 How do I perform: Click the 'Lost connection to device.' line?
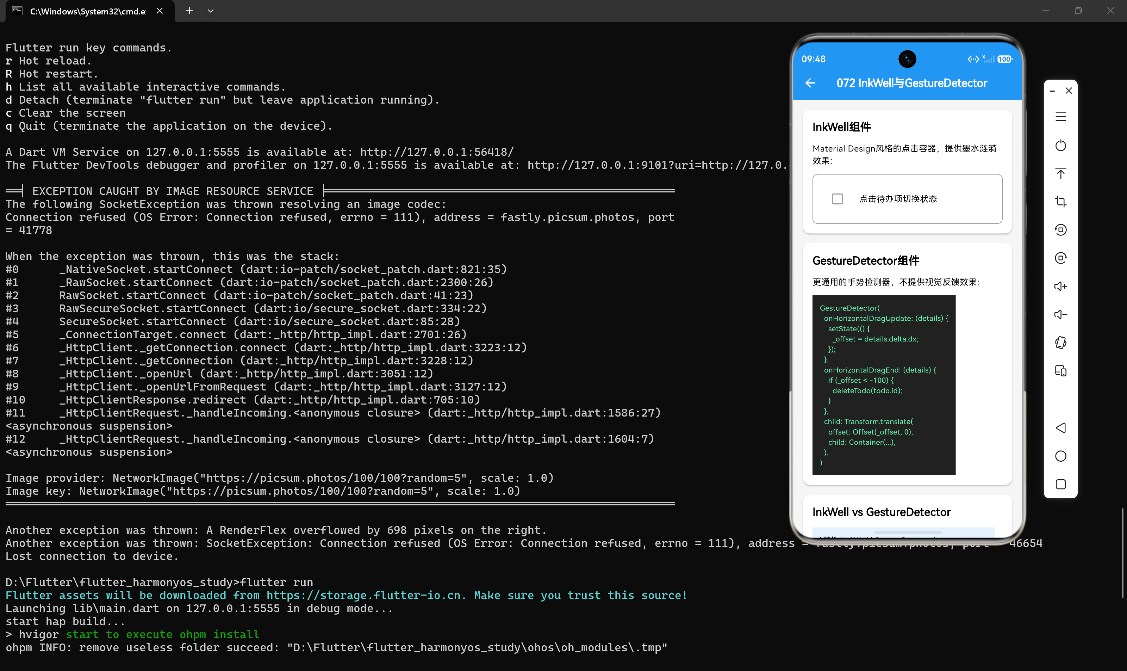(92, 556)
